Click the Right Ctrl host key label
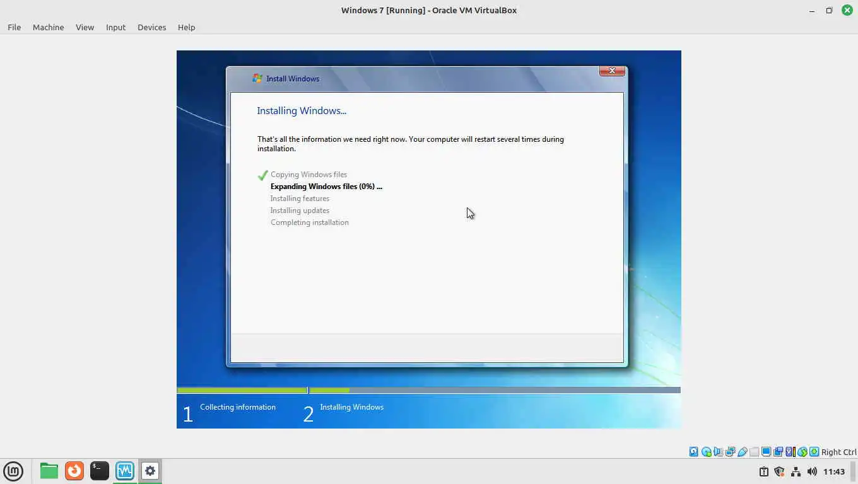 tap(839, 452)
